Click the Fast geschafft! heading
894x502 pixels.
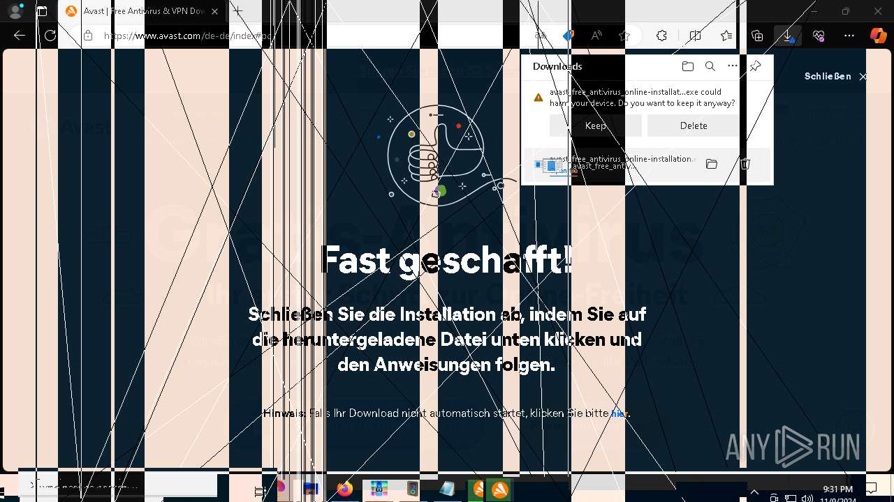(x=446, y=260)
